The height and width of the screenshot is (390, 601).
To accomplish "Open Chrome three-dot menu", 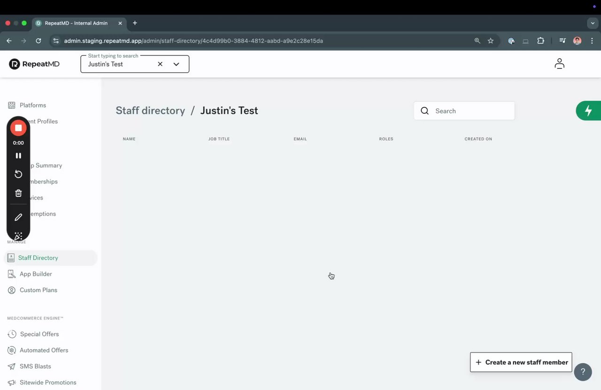I will 592,41.
